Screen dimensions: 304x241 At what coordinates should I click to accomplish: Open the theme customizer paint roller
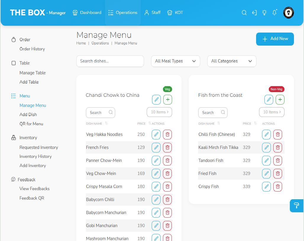tap(297, 205)
